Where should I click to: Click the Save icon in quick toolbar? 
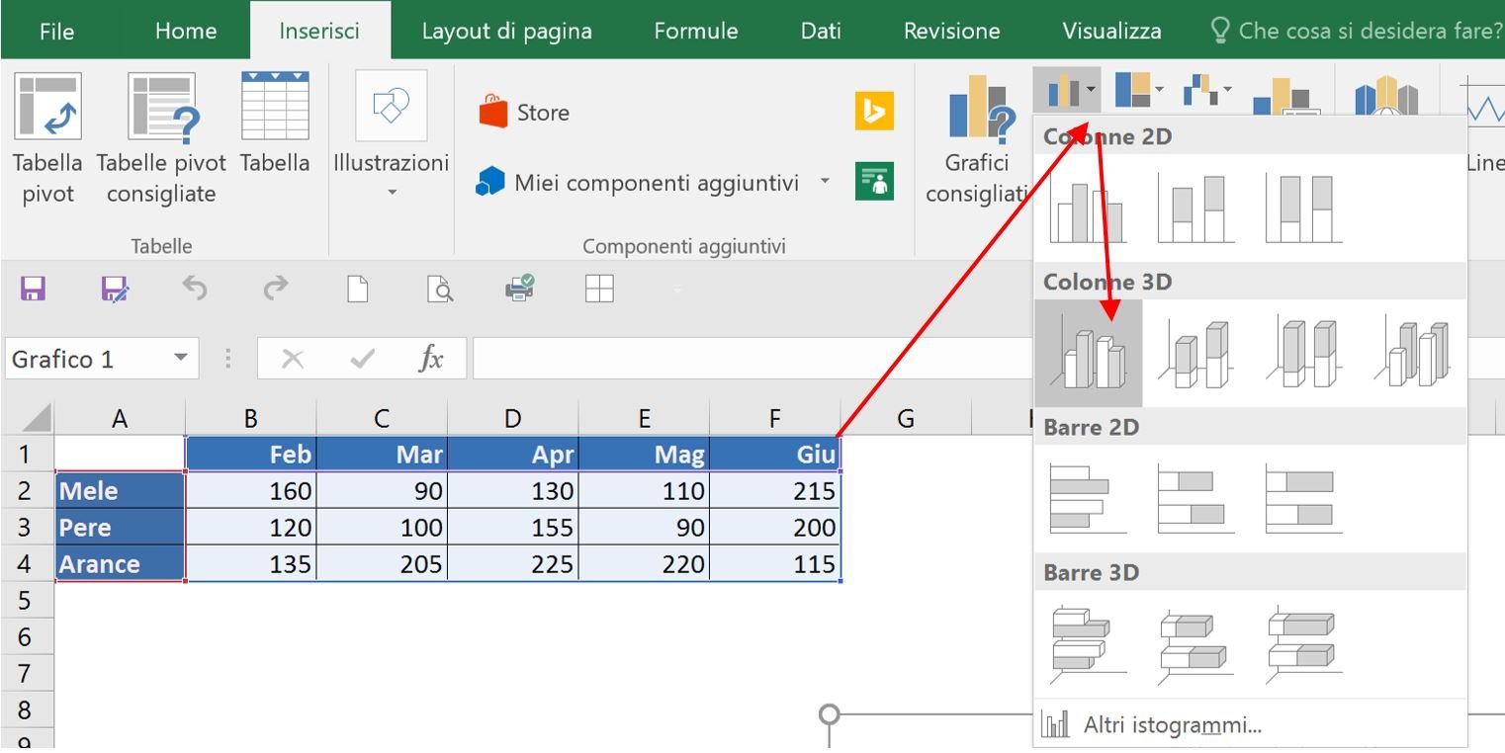click(x=34, y=289)
